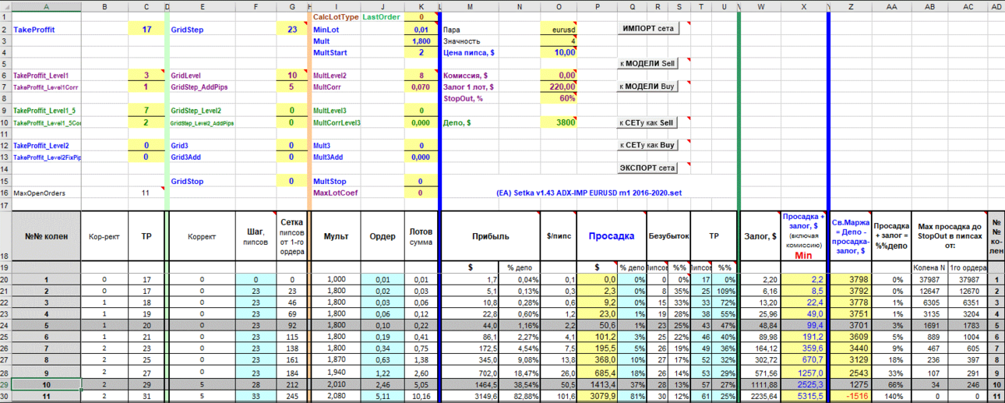Select the MultStart value cell

tap(421, 52)
